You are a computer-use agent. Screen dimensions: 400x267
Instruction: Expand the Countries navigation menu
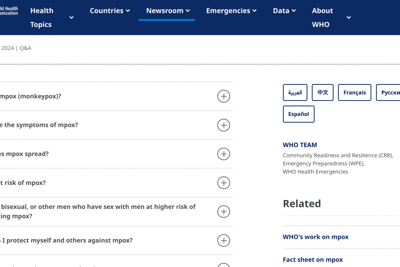pyautogui.click(x=110, y=11)
